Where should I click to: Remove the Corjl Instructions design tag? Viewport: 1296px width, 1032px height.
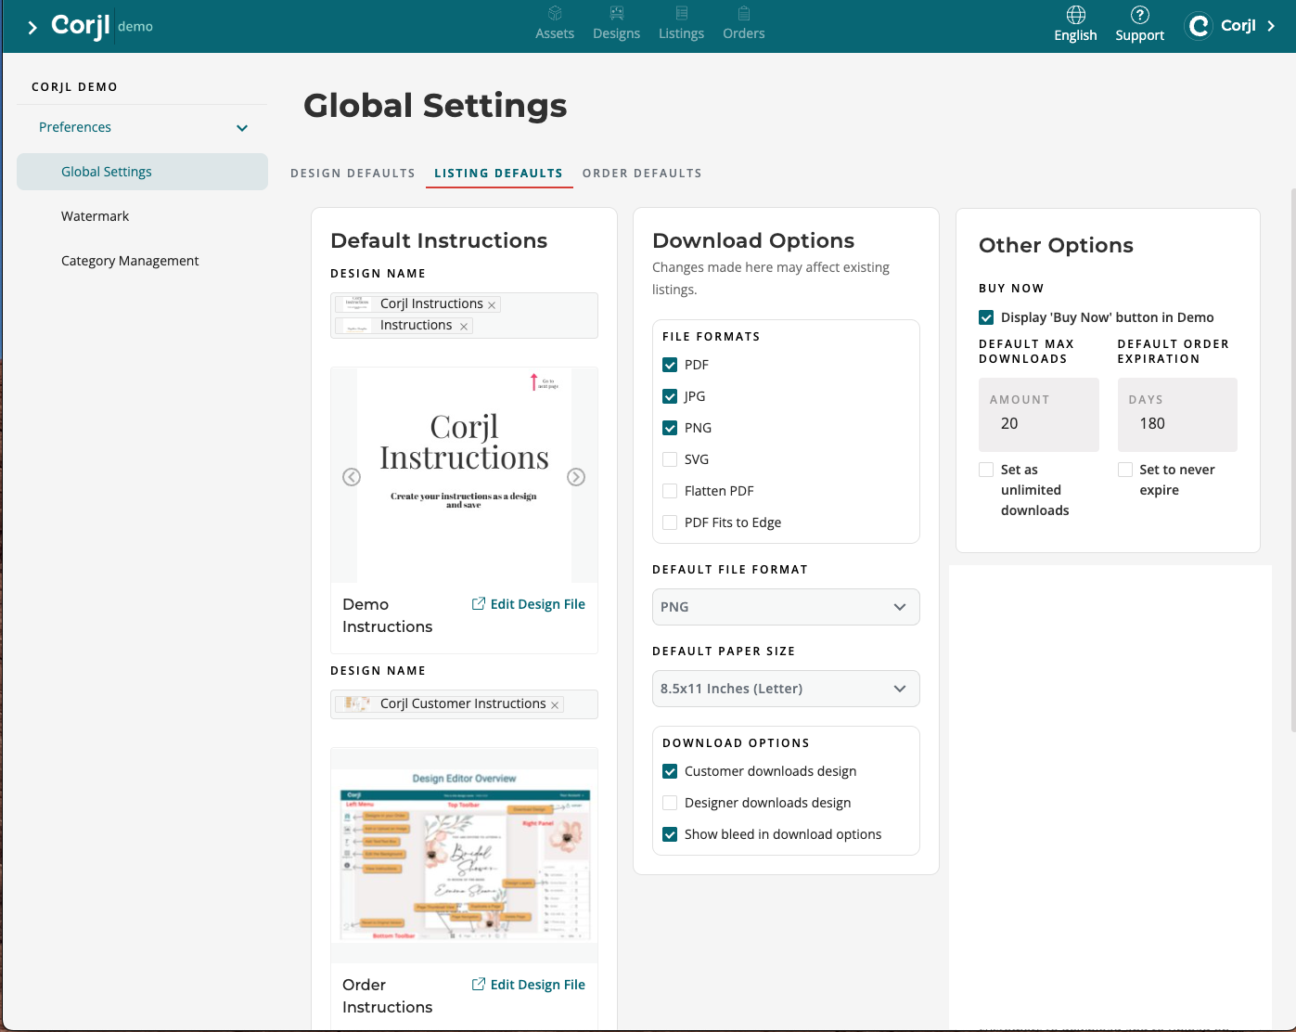coord(492,305)
